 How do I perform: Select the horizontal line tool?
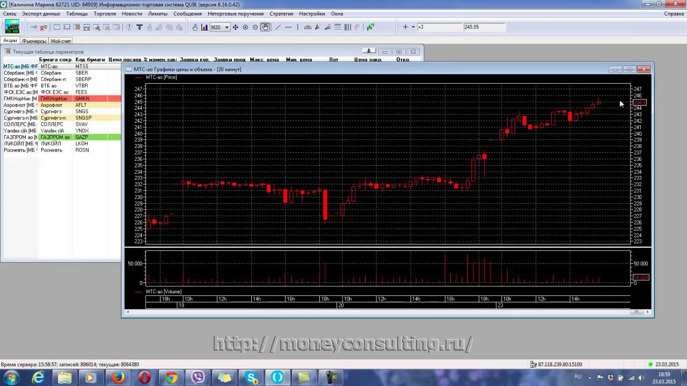point(288,27)
